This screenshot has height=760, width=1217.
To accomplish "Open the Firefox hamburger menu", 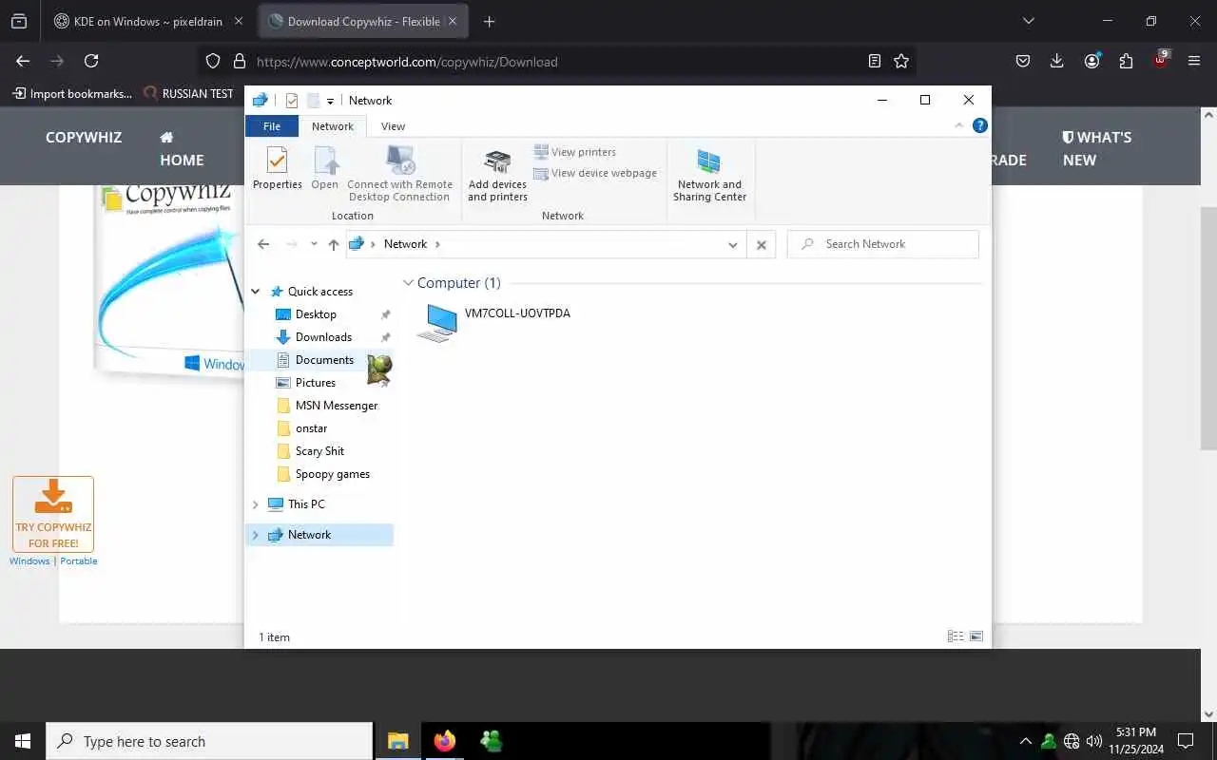I will (1194, 61).
